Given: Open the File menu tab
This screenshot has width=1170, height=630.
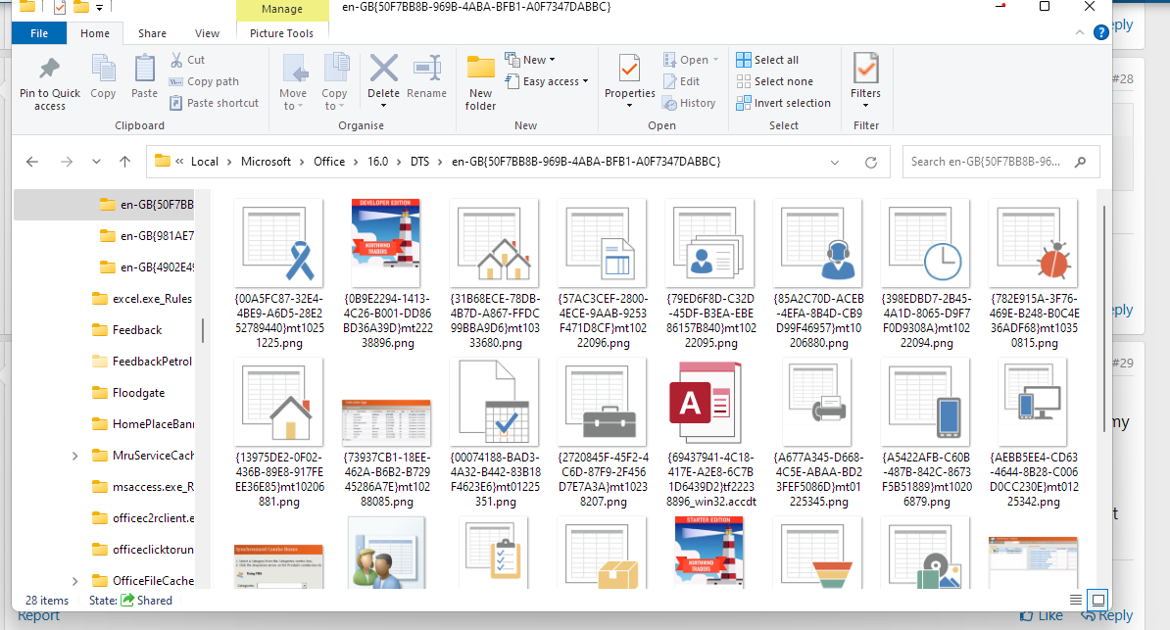Looking at the screenshot, I should click(39, 33).
